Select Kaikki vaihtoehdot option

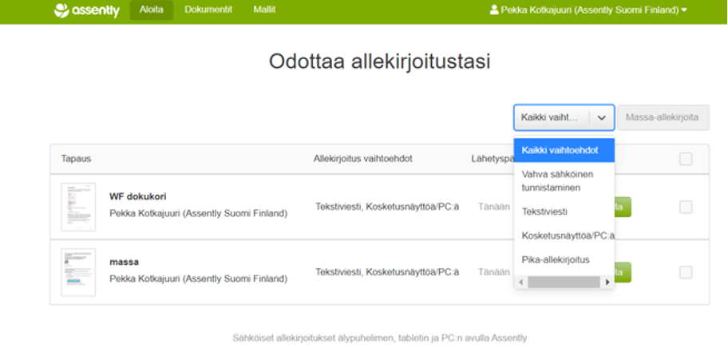[x=564, y=150]
